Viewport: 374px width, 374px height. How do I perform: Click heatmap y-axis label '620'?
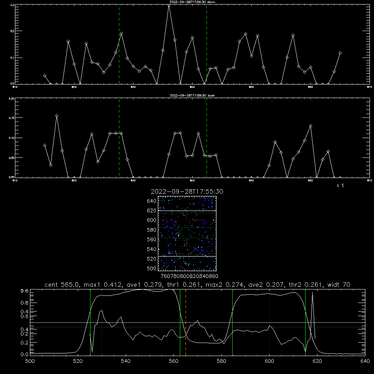152,211
